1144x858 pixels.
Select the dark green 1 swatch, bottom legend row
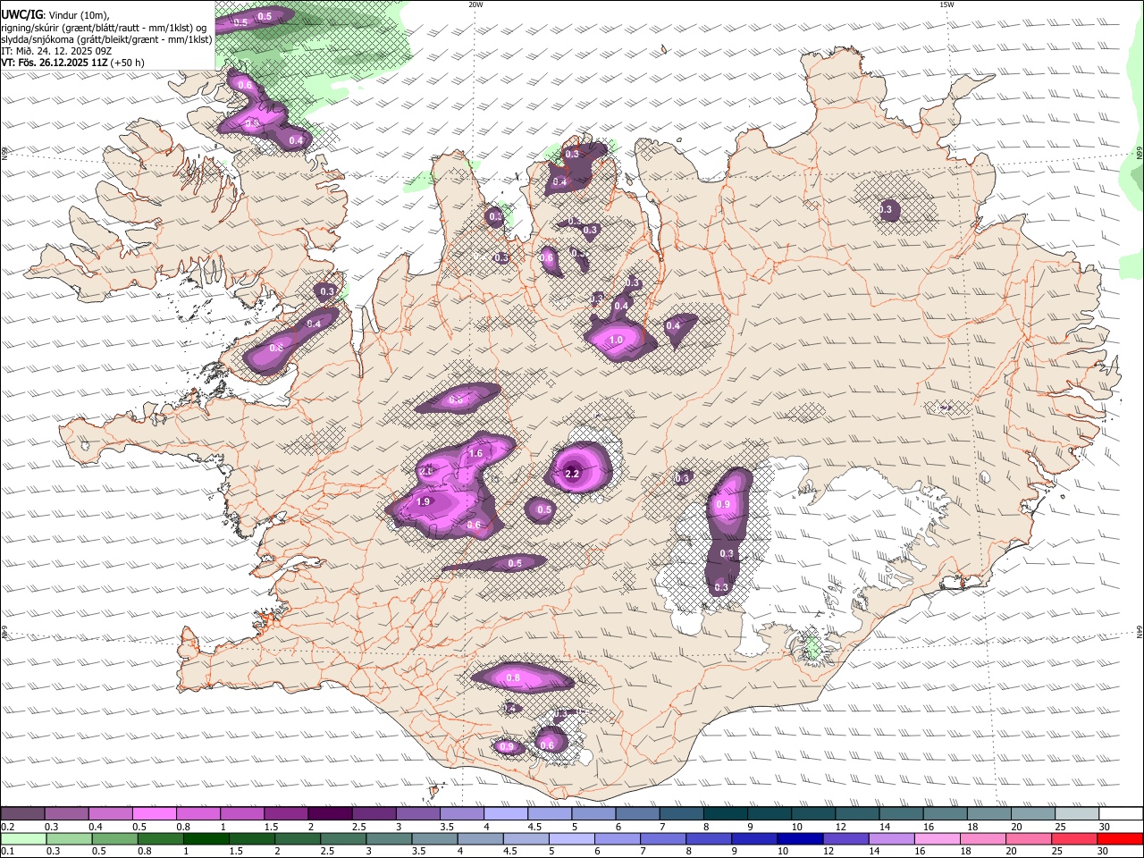(206, 838)
